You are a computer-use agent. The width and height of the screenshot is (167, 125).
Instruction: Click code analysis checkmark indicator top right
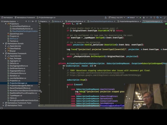(x=166, y=24)
